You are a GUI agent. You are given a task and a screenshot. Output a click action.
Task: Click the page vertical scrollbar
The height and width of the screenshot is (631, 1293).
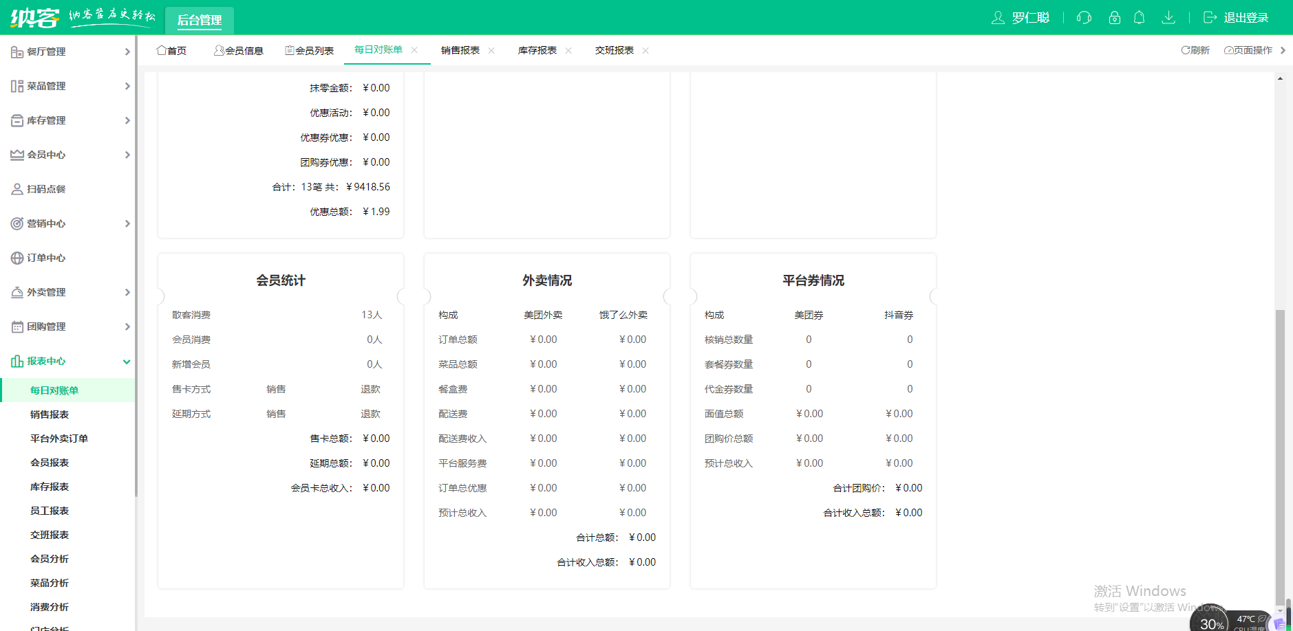point(1280,454)
